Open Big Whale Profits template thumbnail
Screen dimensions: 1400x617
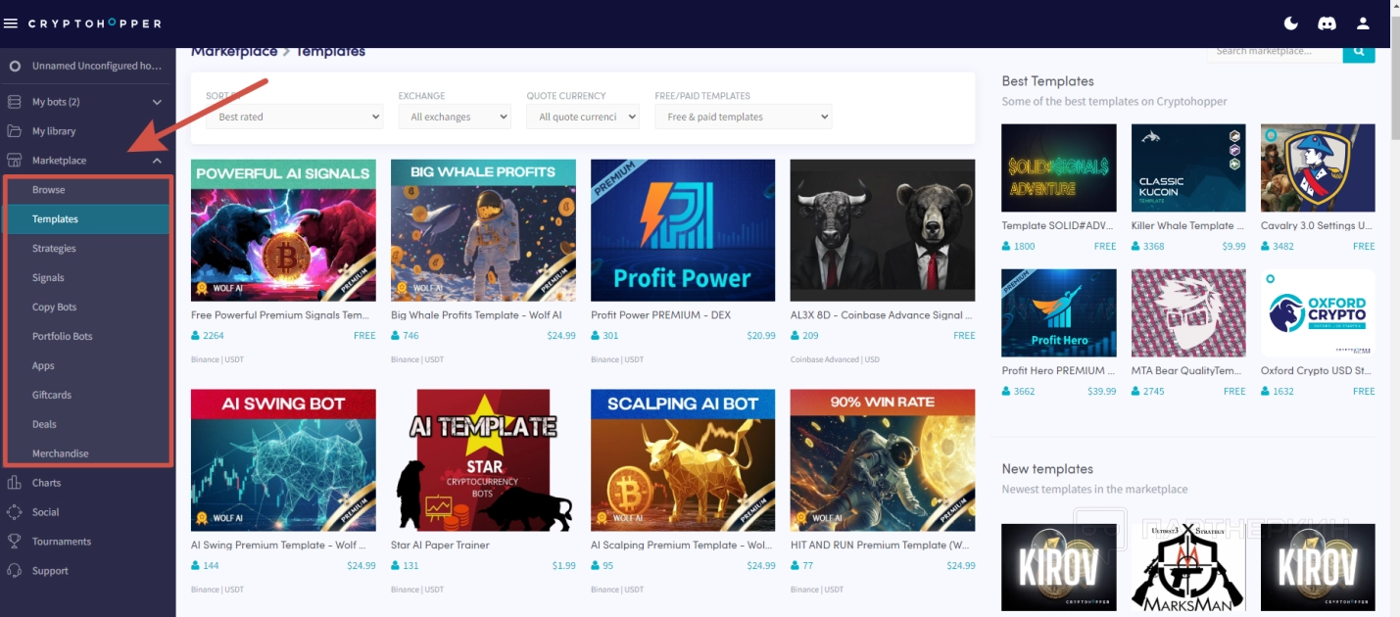pos(483,230)
